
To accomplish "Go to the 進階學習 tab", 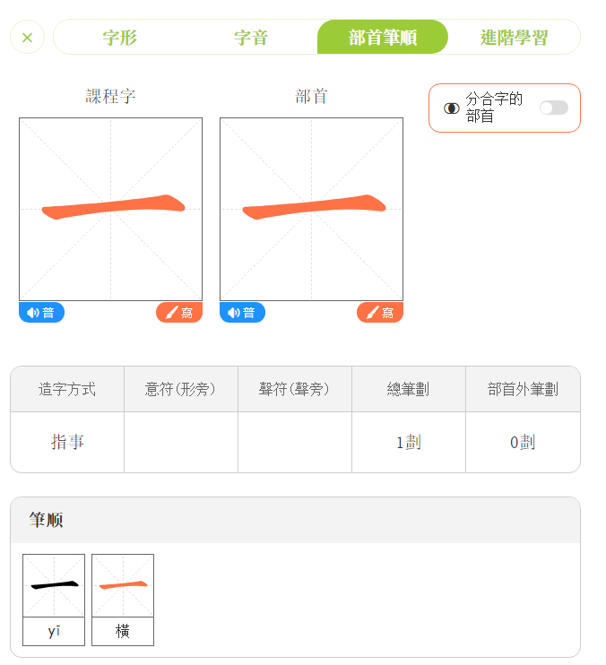I will (514, 38).
